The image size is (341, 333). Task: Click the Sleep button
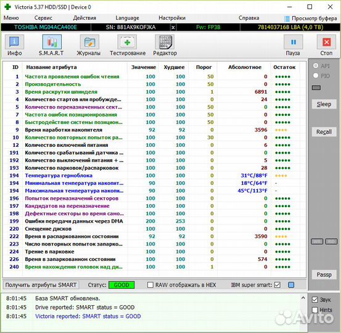(324, 104)
